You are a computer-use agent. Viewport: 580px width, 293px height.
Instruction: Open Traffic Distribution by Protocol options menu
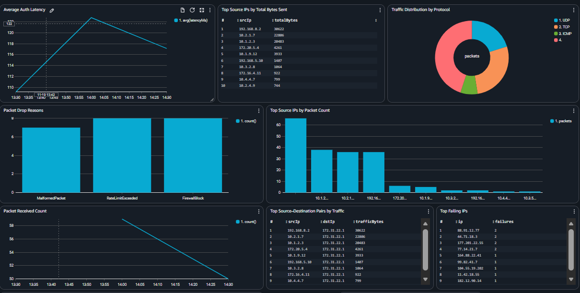[574, 10]
